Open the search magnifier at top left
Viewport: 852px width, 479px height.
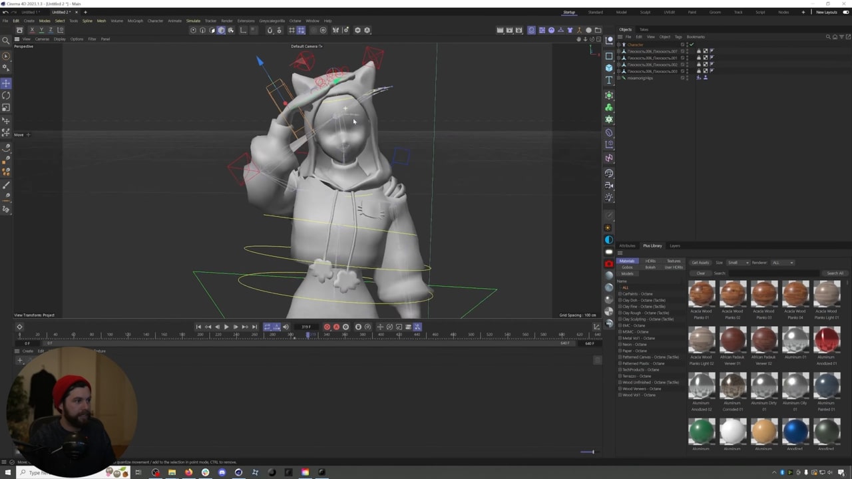point(6,41)
